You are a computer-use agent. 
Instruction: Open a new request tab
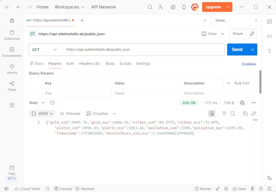coord(82,20)
